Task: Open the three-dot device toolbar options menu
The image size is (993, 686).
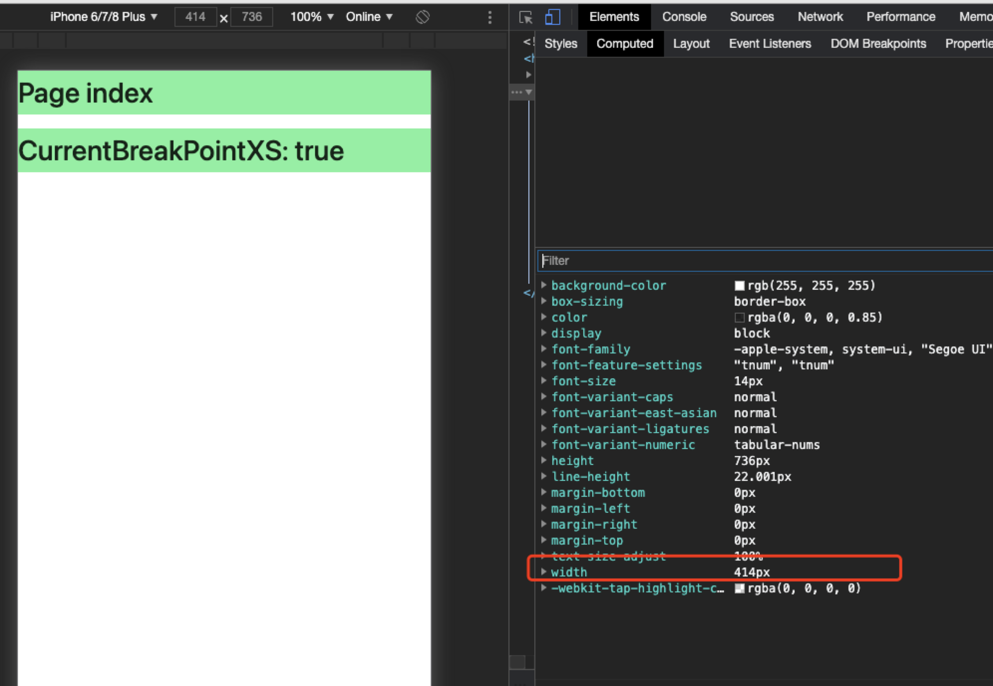Action: coord(490,16)
